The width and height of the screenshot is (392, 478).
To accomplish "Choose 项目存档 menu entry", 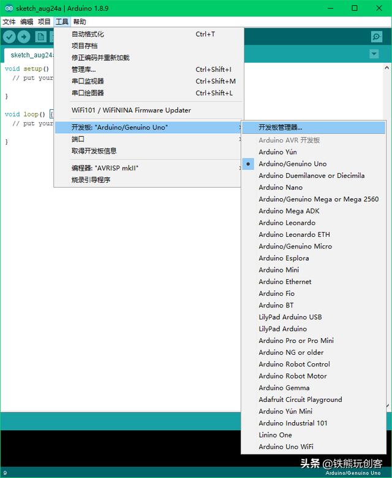I will tap(149, 46).
